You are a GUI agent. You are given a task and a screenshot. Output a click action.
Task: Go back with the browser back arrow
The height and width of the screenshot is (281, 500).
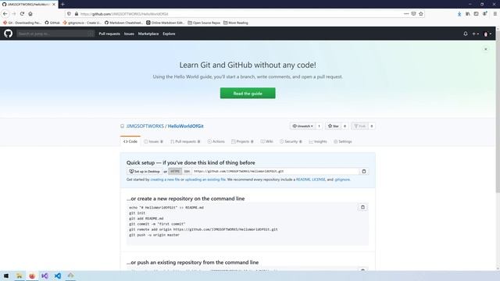(5, 14)
